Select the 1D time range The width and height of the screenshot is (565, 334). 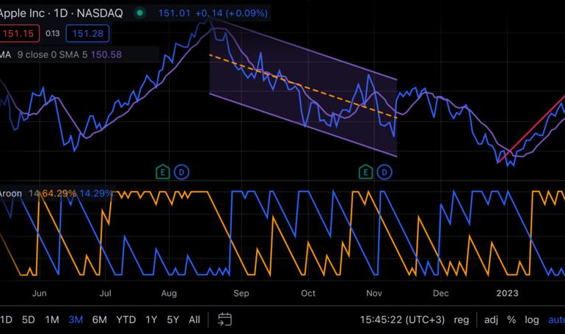tap(6, 319)
